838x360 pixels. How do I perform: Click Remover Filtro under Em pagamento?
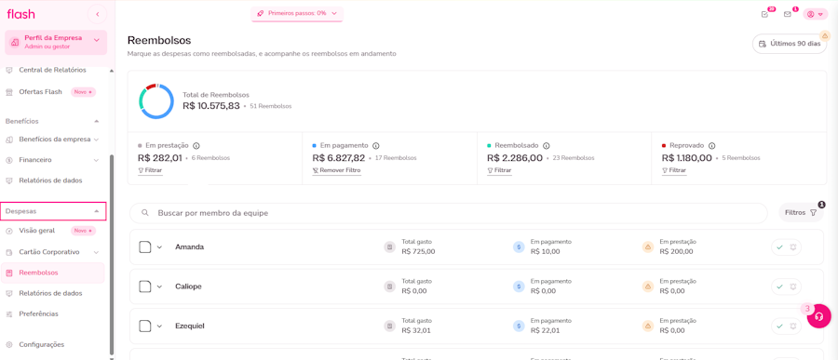(x=337, y=170)
